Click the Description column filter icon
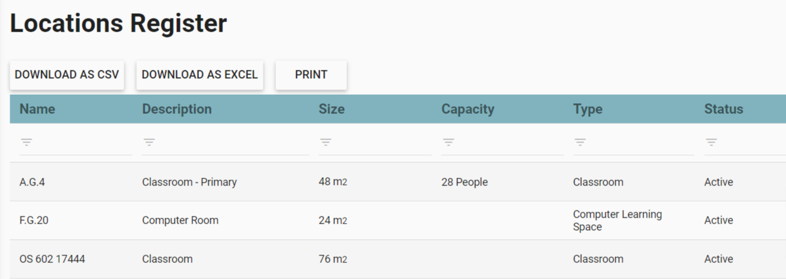 tap(149, 142)
